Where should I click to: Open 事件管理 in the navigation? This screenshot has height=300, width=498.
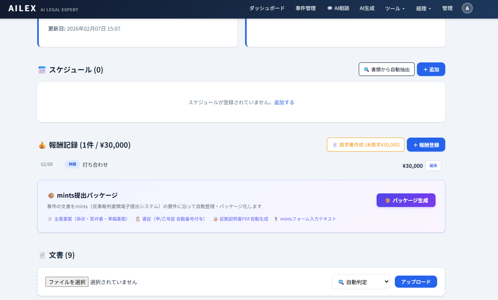306,8
